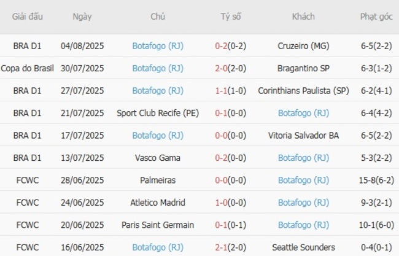Screen dimensions: 399x256
Task: Click the "Phạt góc" column header
Action: (x=376, y=17)
